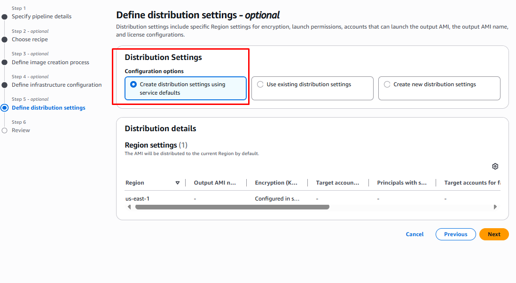Select 'Create distribution settings using service defaults'
The height and width of the screenshot is (283, 516).
pos(133,85)
